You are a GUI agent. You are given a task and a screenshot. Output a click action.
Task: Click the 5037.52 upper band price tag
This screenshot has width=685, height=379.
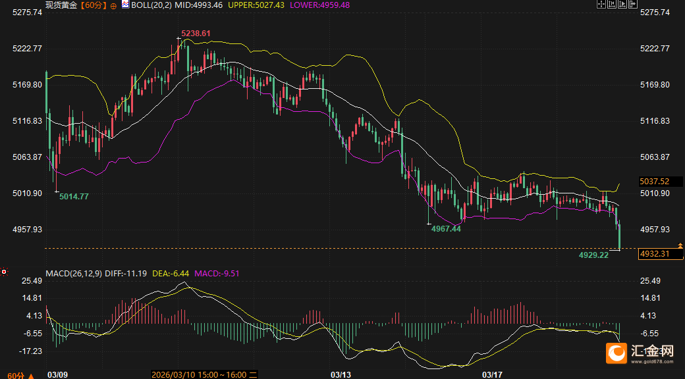click(x=655, y=181)
